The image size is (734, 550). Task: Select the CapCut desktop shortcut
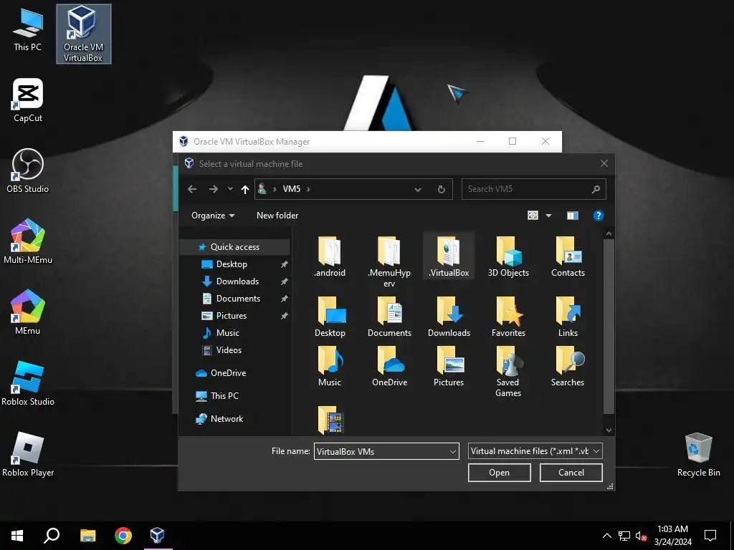28,100
